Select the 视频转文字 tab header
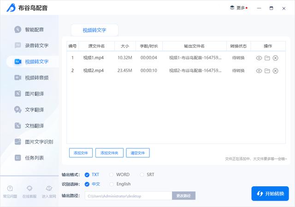This screenshot has height=207, width=295. (x=94, y=30)
